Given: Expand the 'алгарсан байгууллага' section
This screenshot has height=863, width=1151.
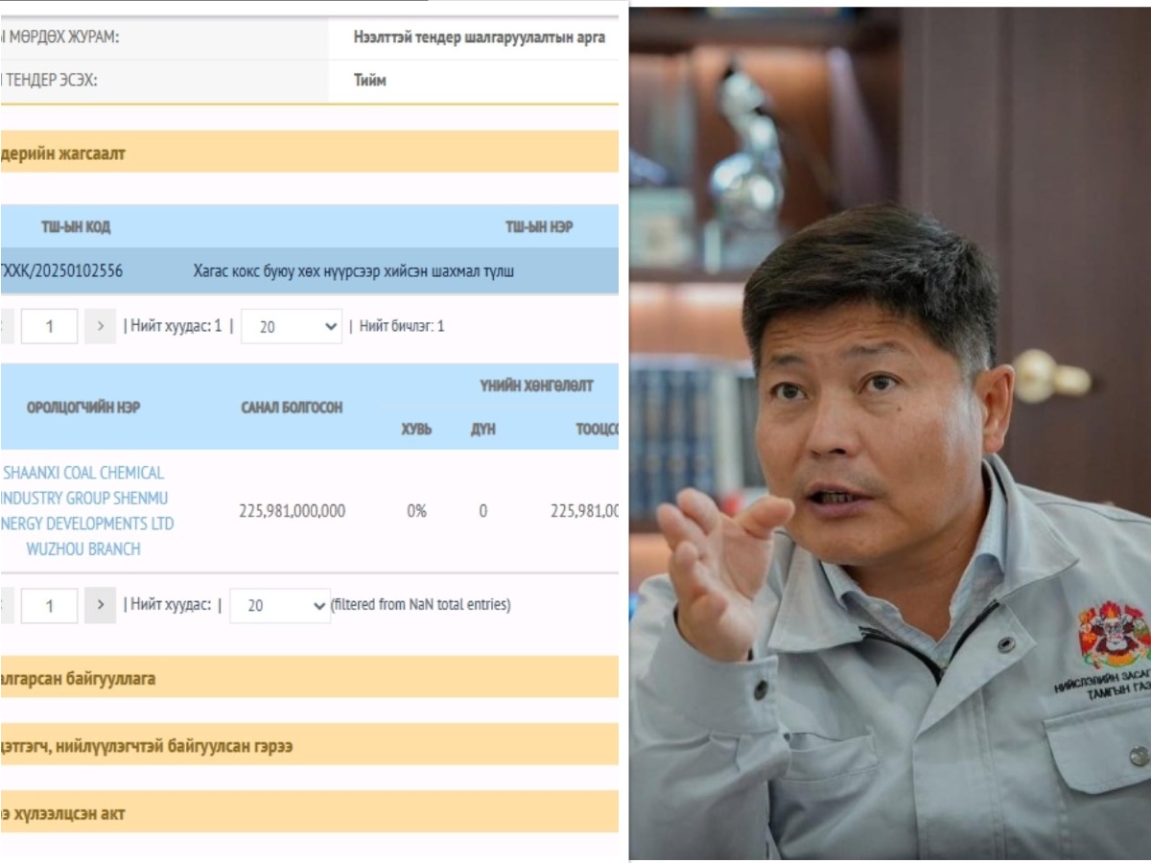Looking at the screenshot, I should pos(309,677).
